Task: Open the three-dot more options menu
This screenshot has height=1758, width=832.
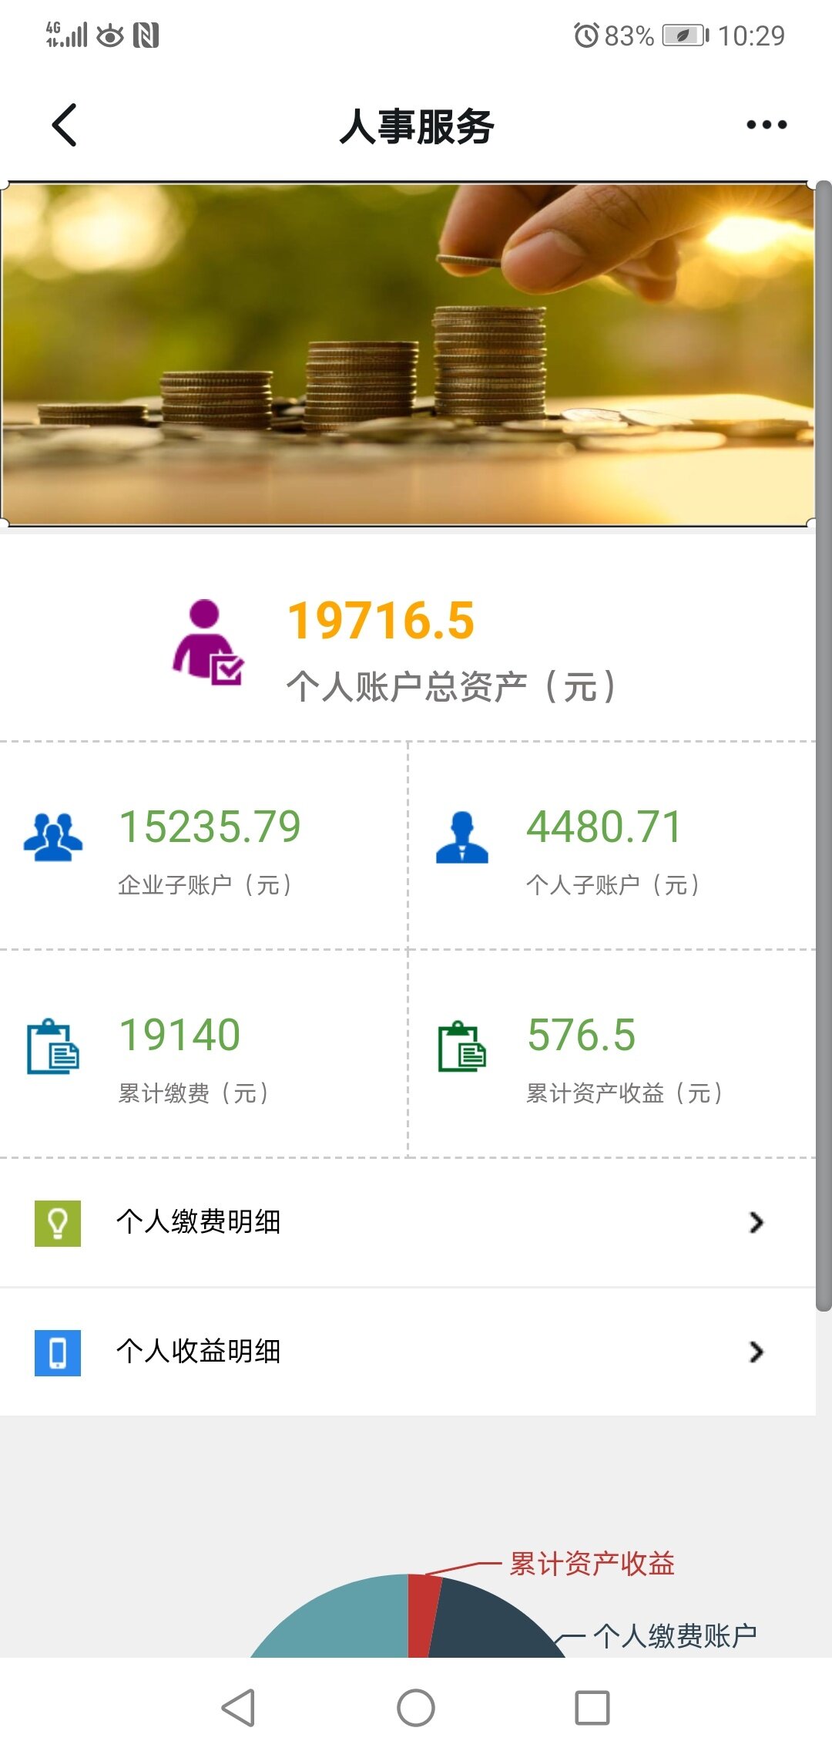Action: tap(767, 125)
